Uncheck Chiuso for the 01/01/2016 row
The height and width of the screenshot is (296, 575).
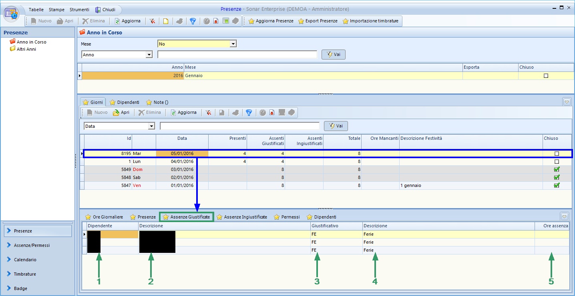556,185
